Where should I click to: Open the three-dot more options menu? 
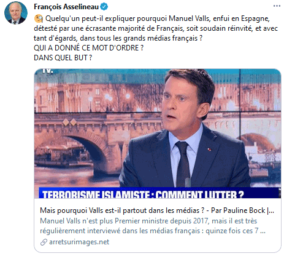tap(277, 6)
